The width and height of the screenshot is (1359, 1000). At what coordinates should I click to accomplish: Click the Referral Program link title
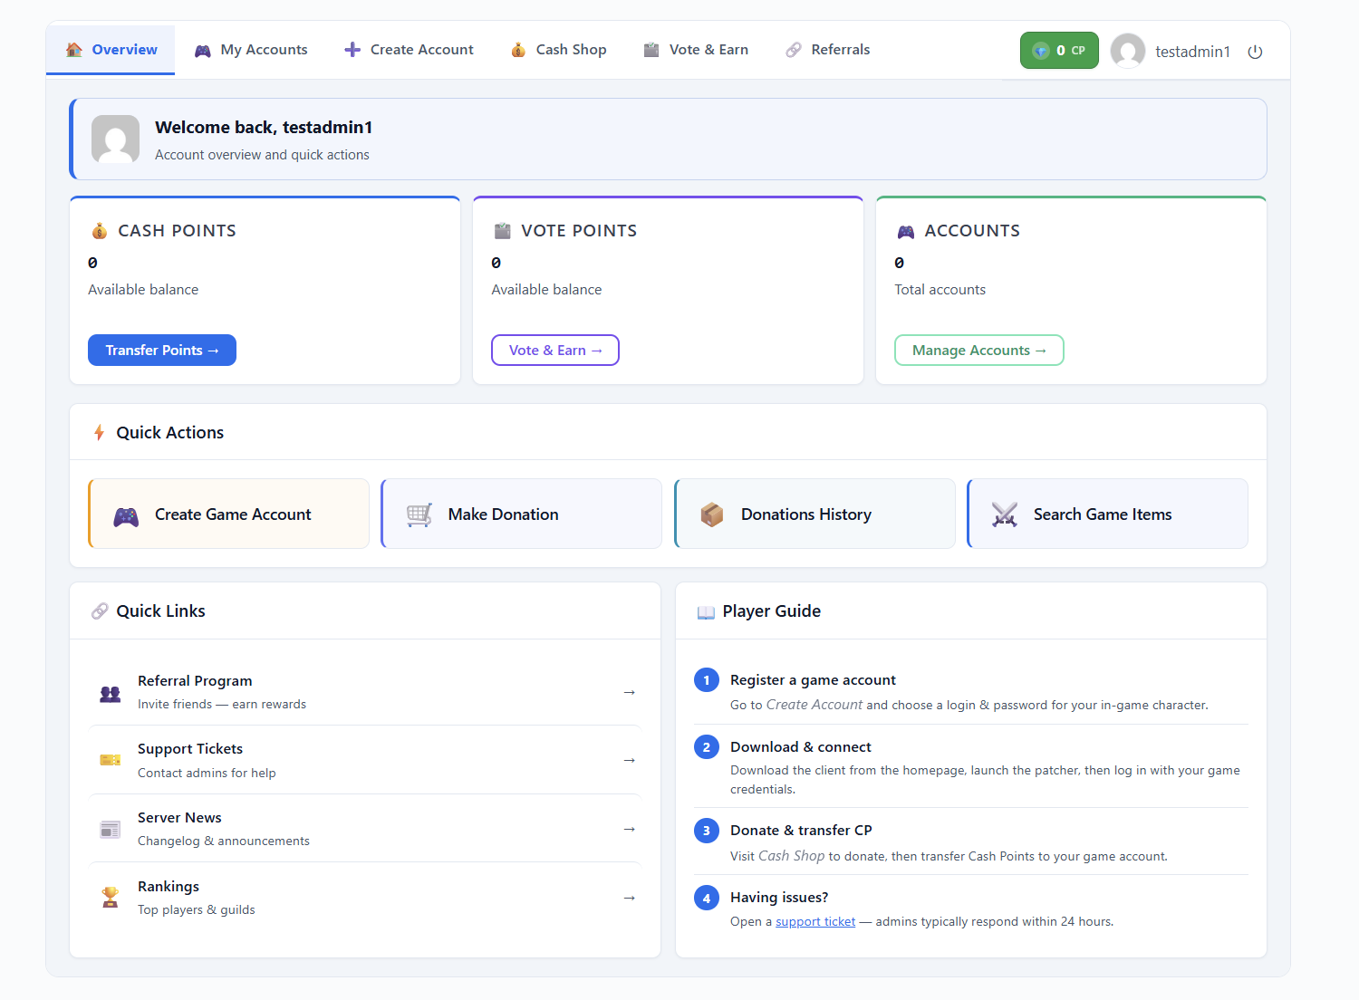(x=195, y=681)
